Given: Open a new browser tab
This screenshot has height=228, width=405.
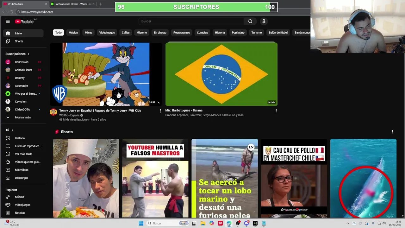Looking at the screenshot, I should click(x=101, y=4).
